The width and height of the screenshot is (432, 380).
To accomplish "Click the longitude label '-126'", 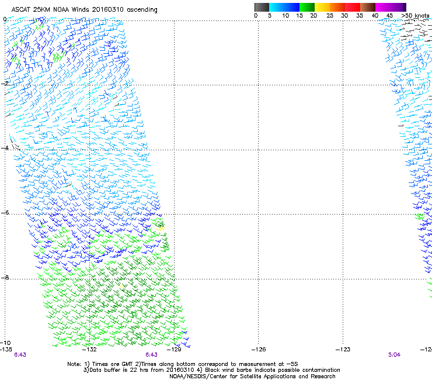I will coord(259,350).
